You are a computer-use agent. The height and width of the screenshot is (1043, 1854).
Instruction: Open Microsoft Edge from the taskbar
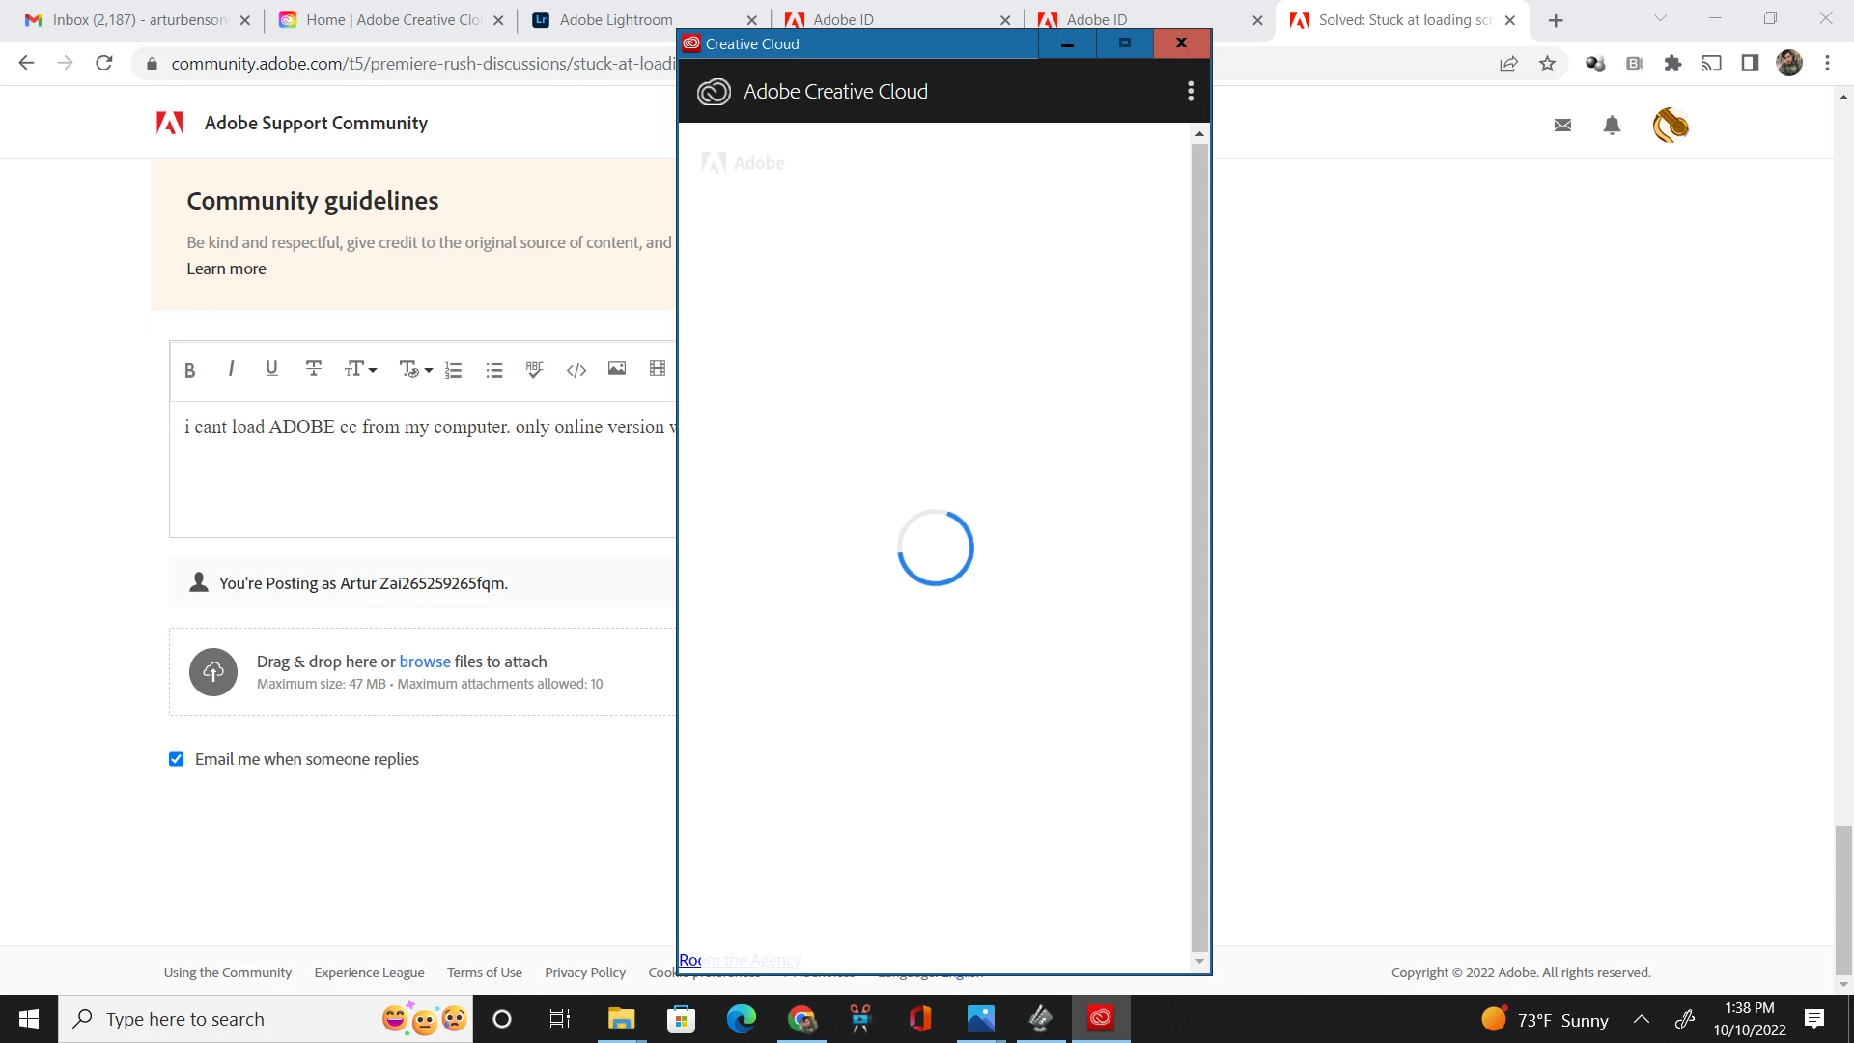click(x=742, y=1019)
